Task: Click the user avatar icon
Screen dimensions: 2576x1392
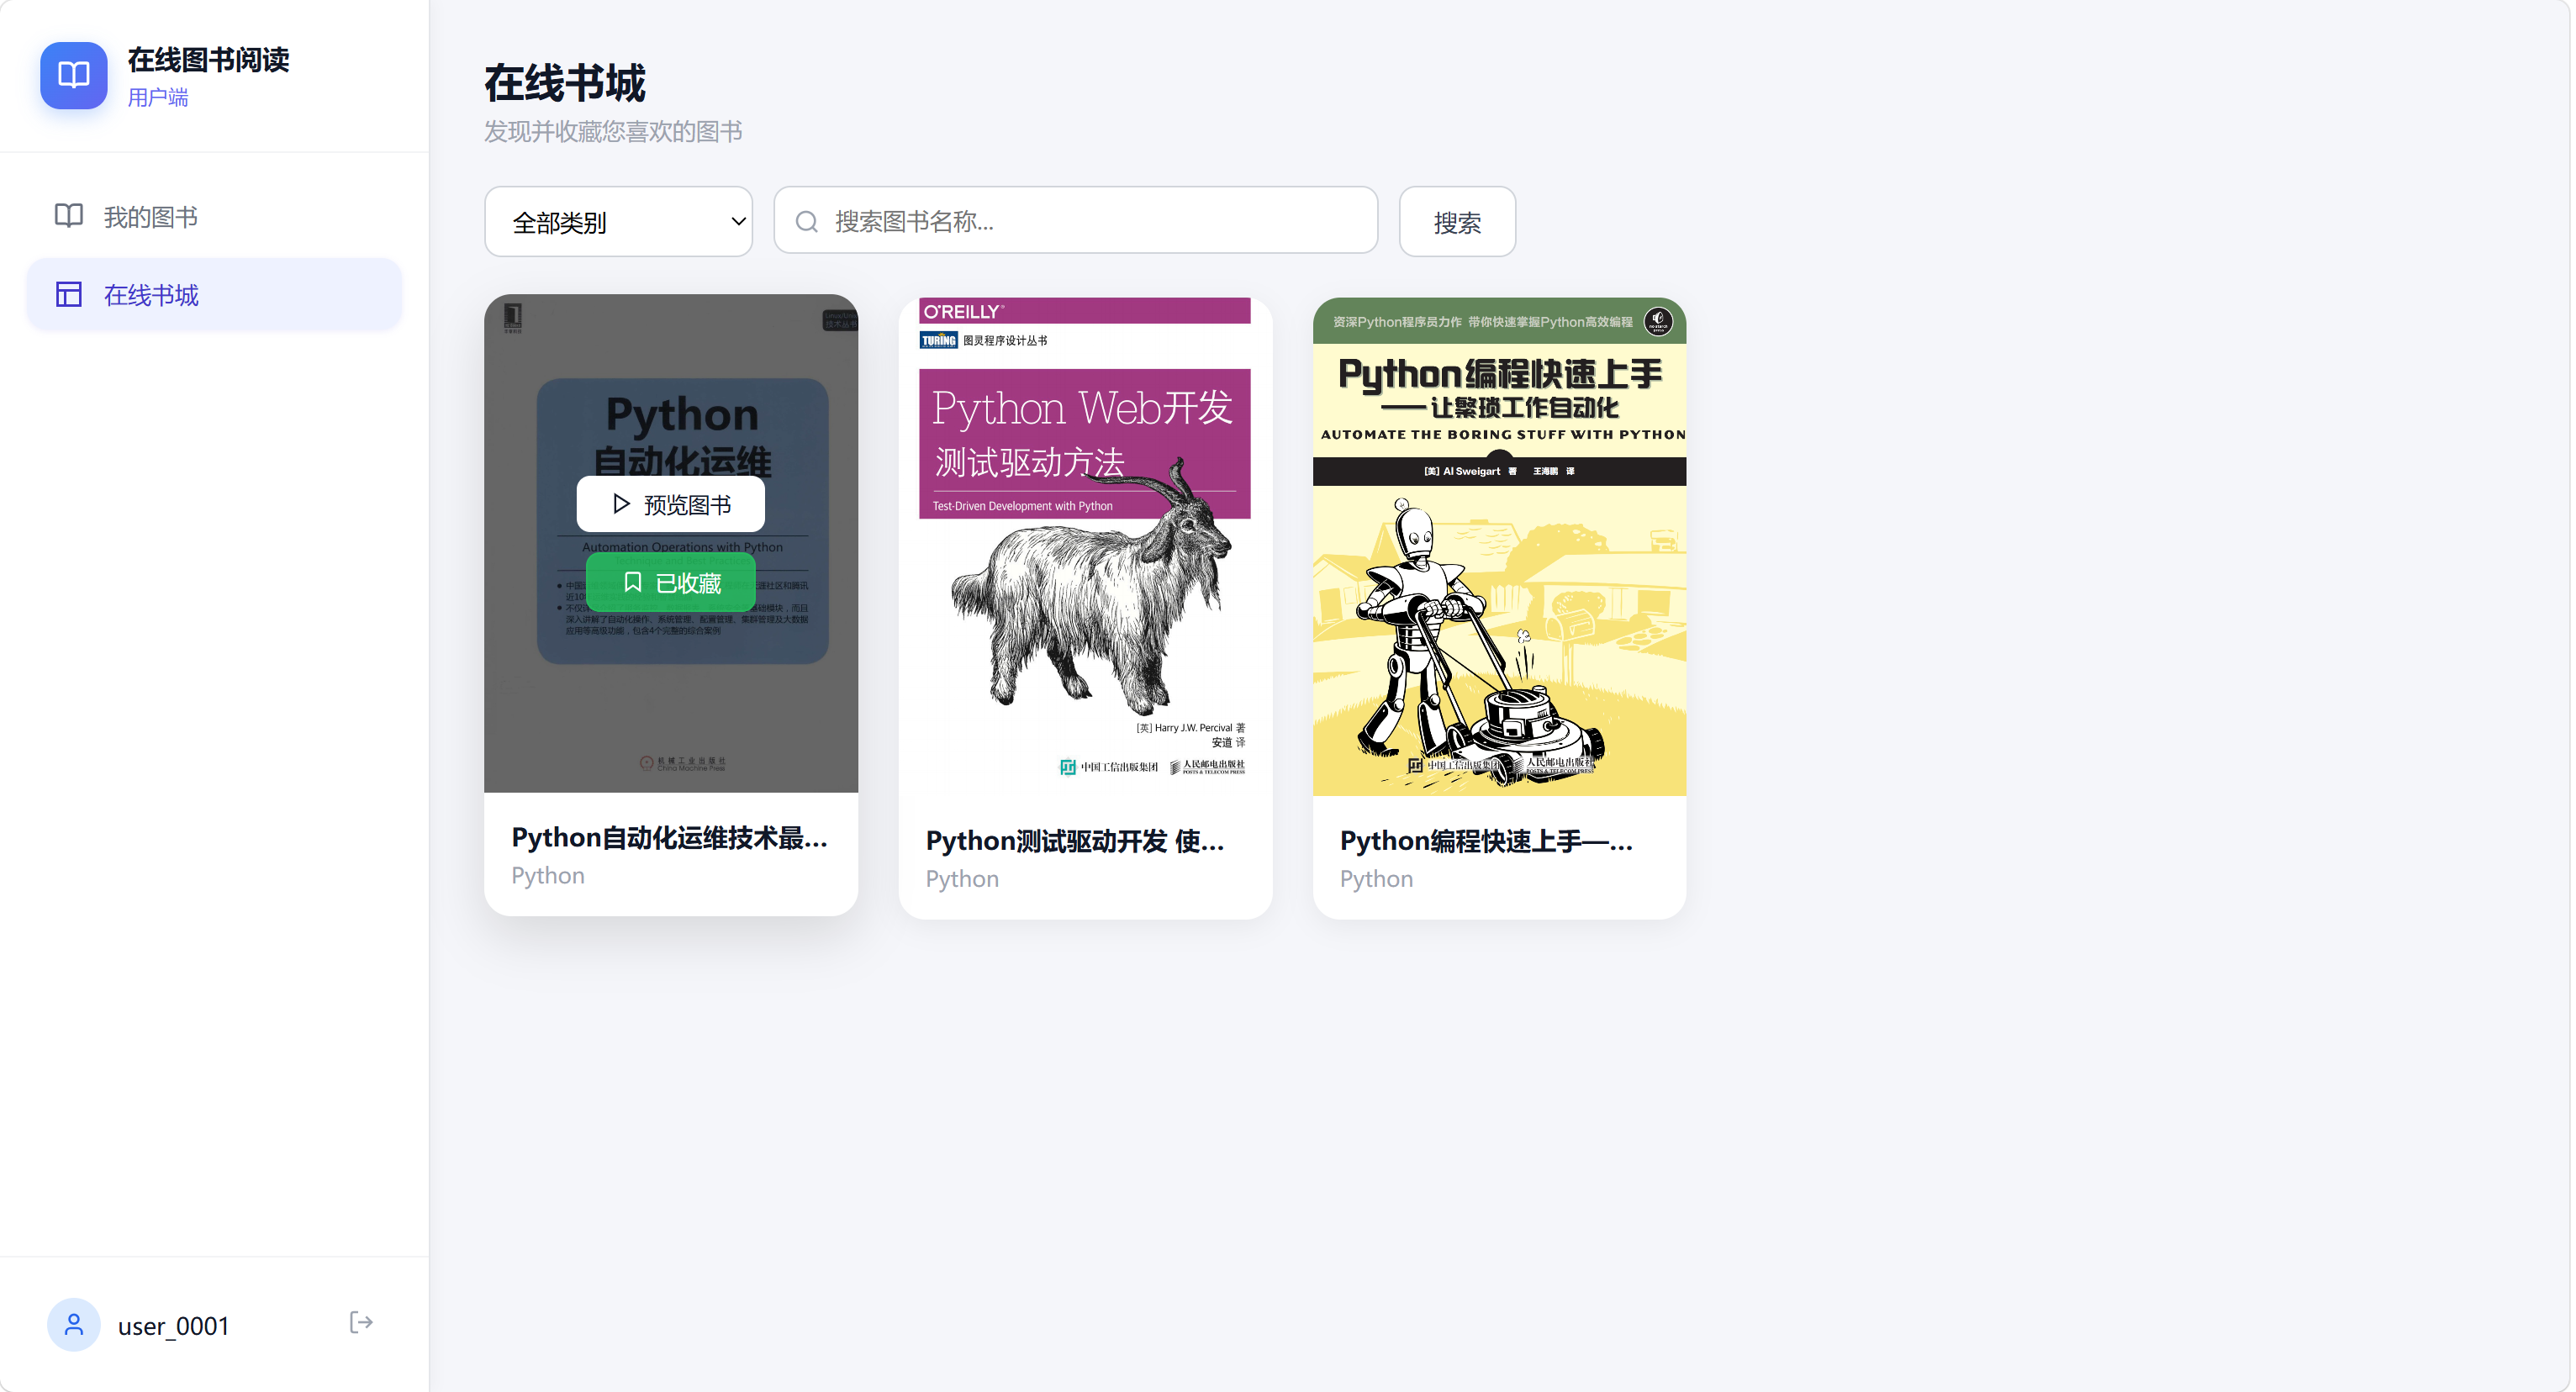Action: click(x=74, y=1325)
